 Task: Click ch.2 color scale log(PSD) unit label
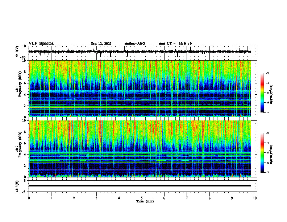(271, 154)
